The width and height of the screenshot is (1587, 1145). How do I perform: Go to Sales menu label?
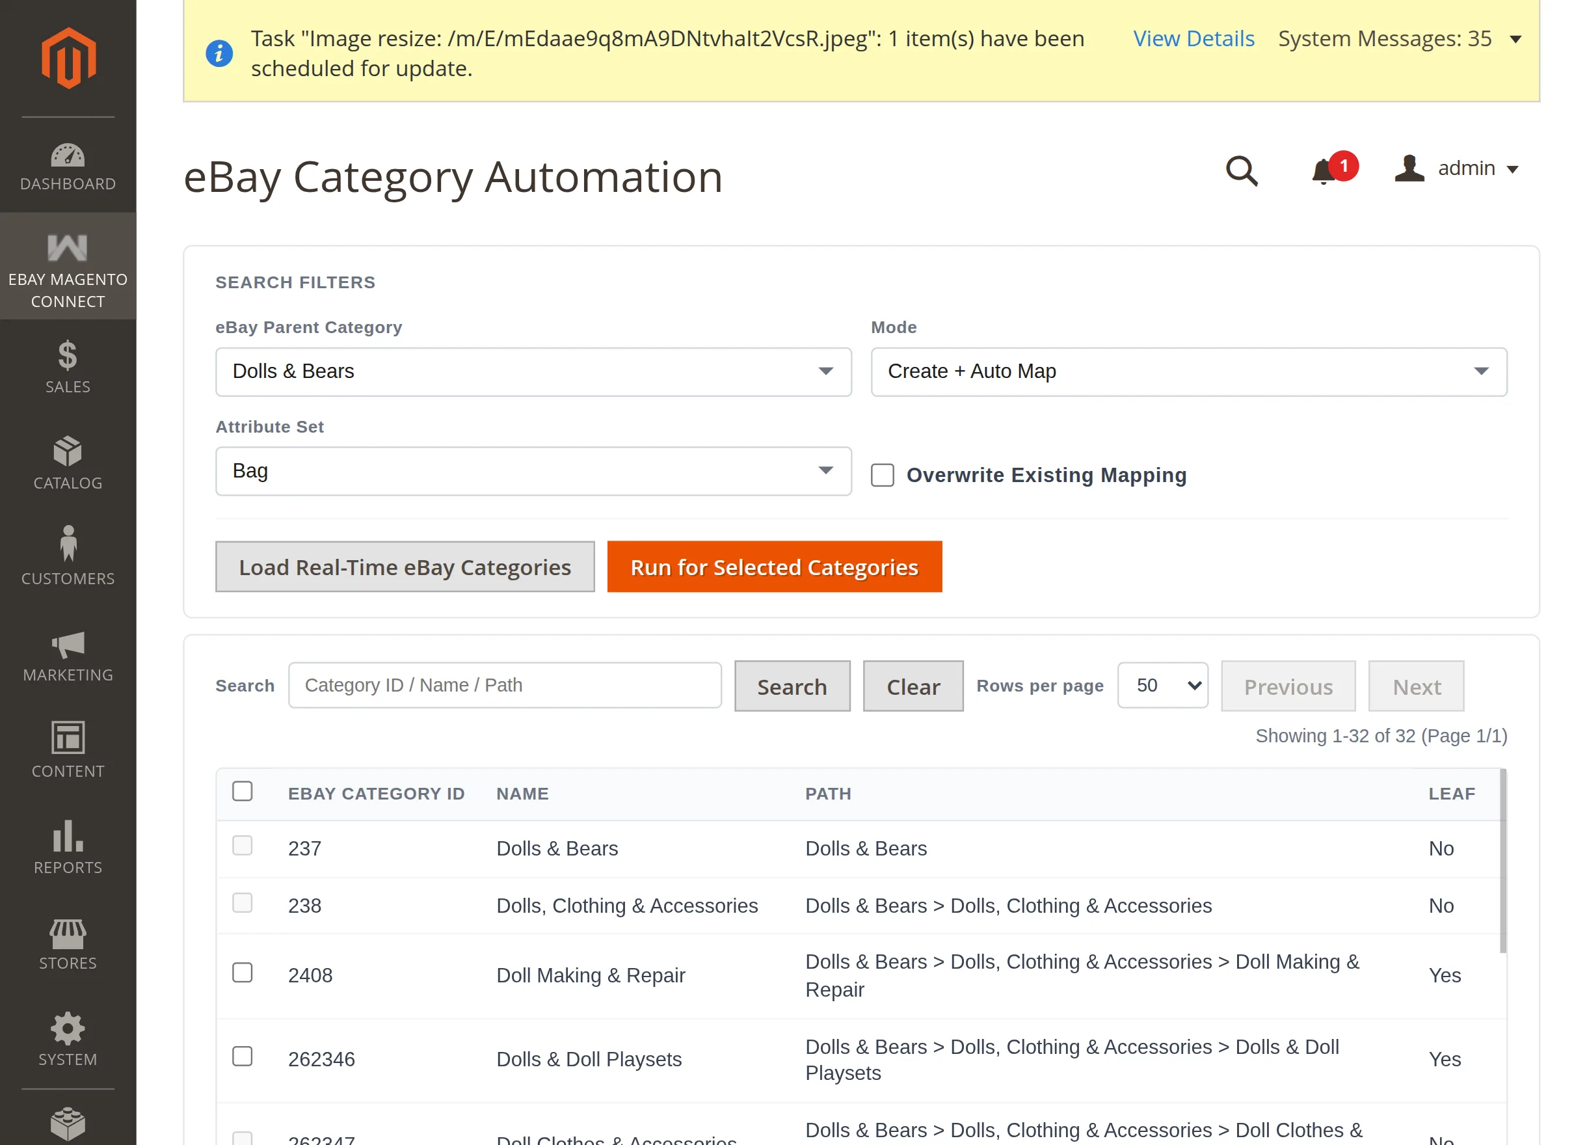(x=68, y=387)
